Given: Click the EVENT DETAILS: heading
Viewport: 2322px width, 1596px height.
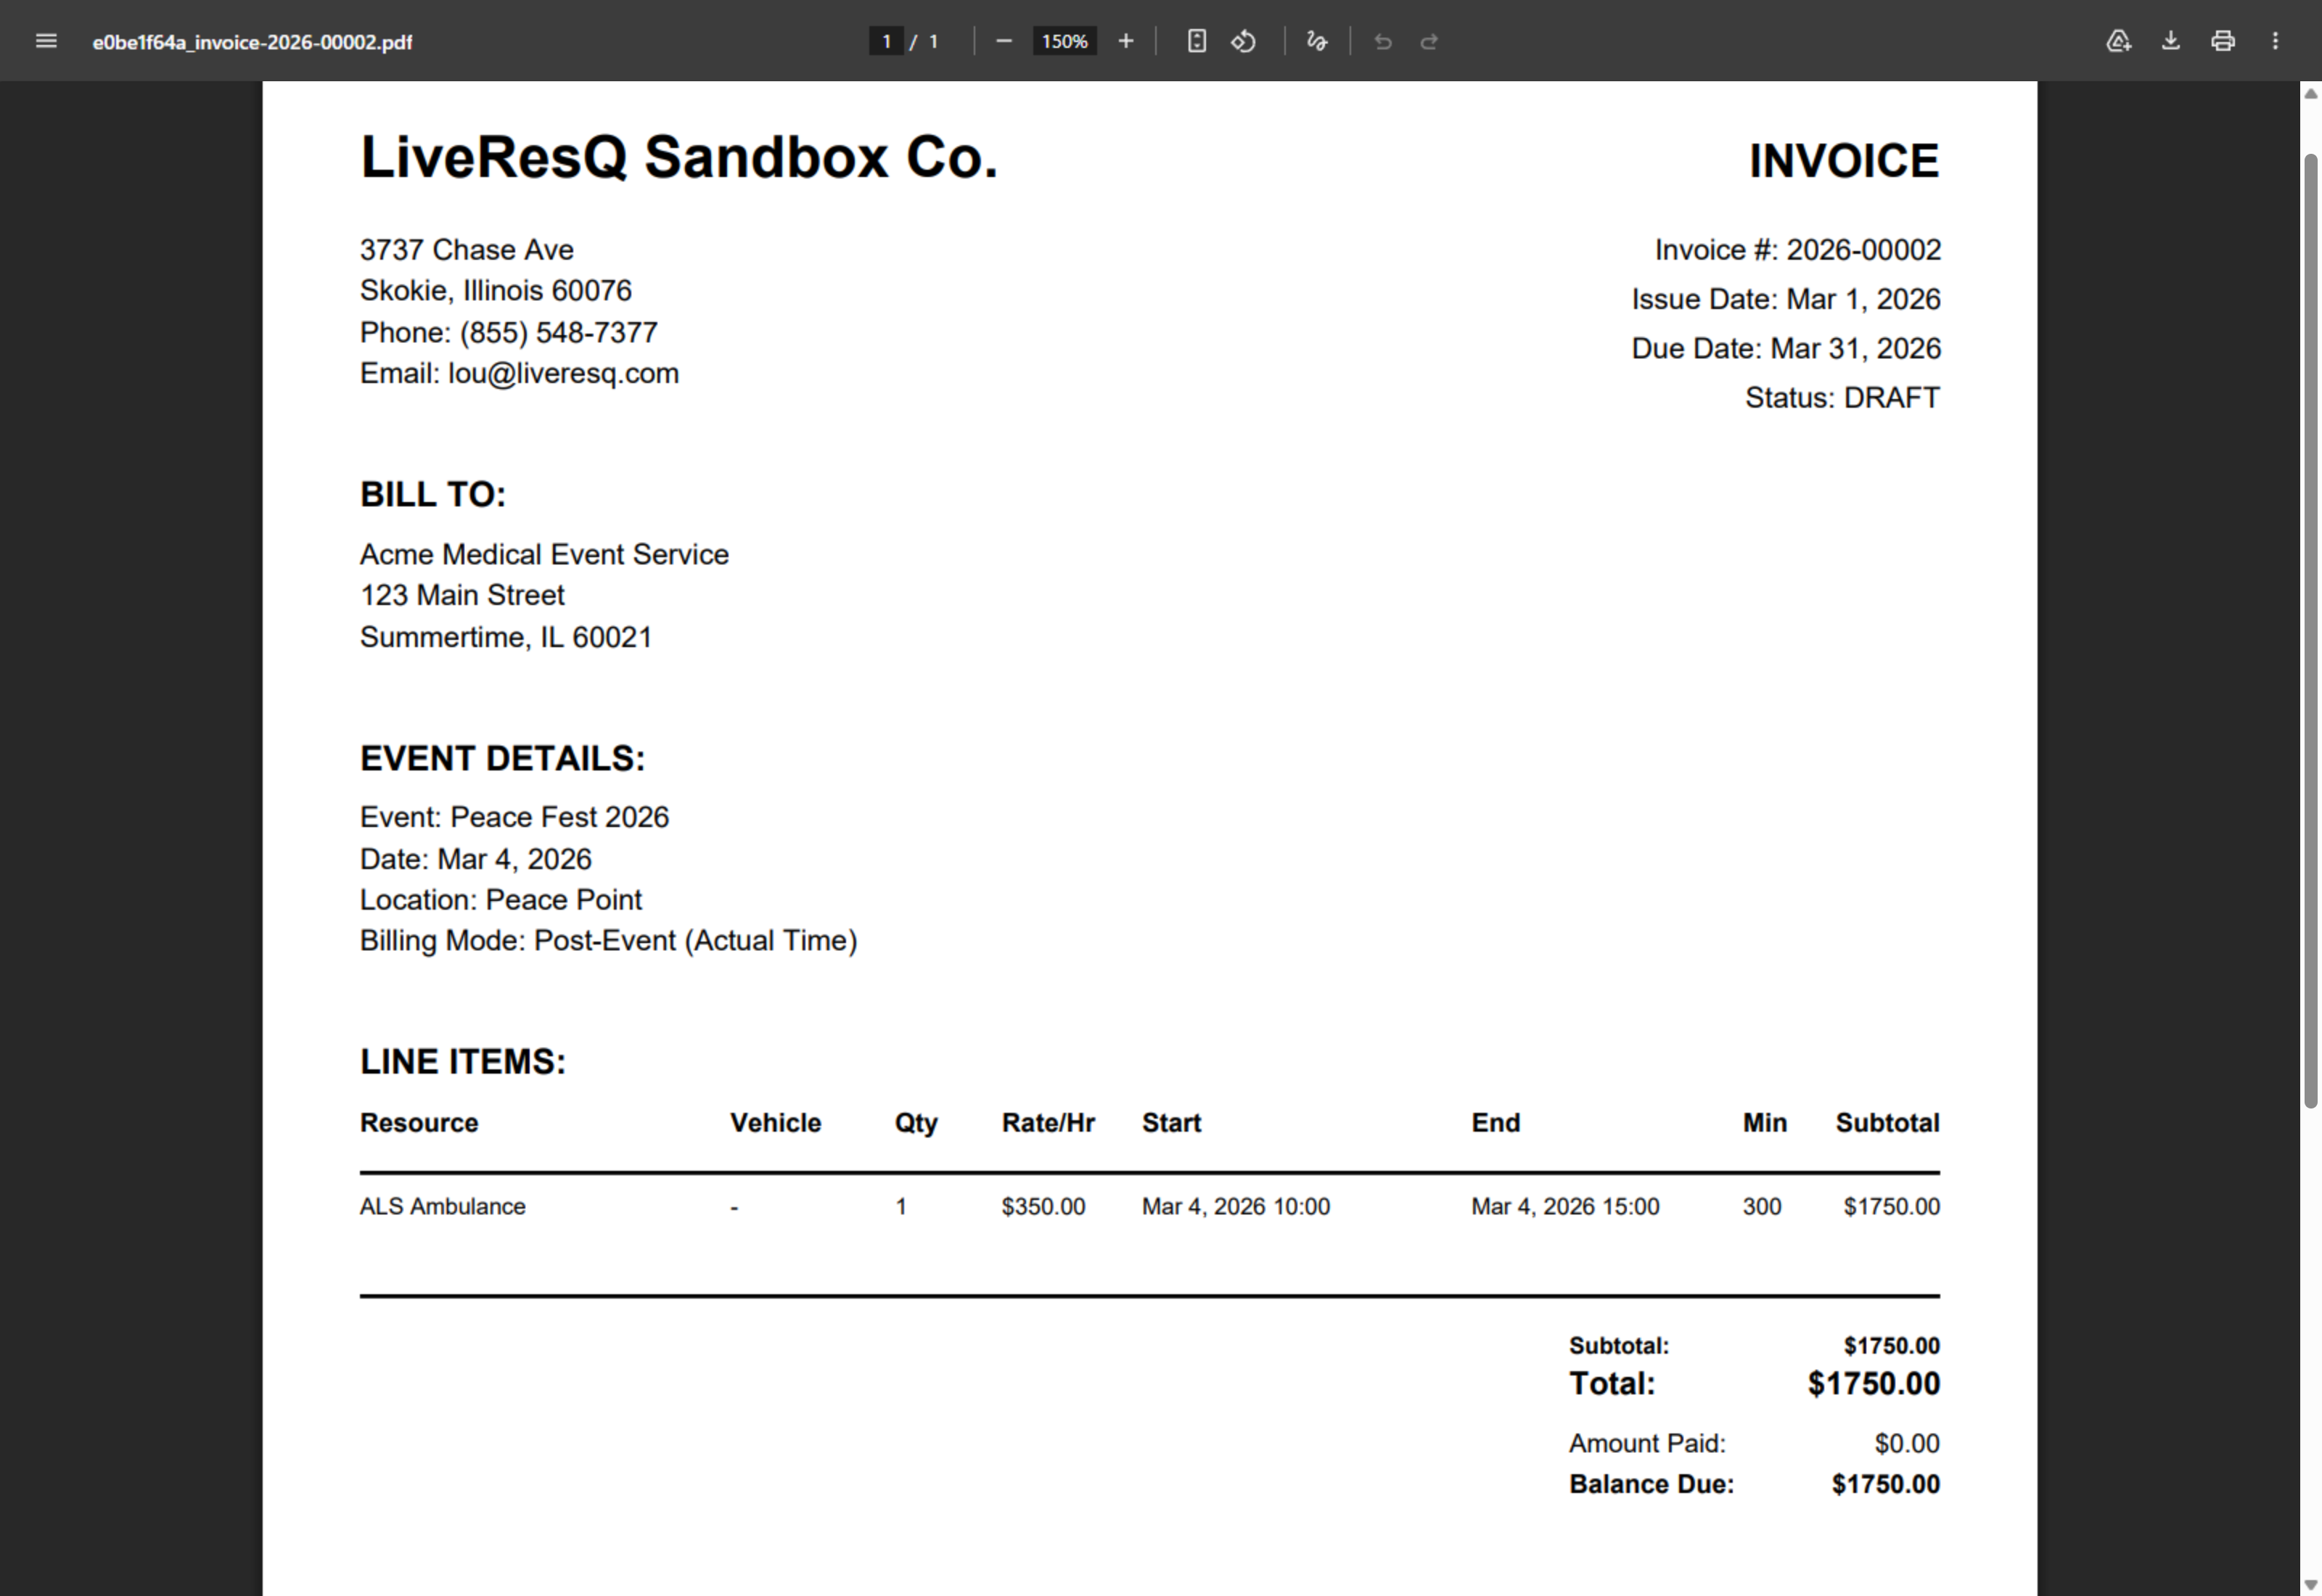Looking at the screenshot, I should click(502, 758).
